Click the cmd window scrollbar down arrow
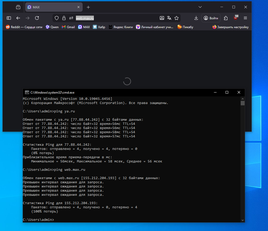Image resolution: width=268 pixels, height=231 pixels. 242,219
